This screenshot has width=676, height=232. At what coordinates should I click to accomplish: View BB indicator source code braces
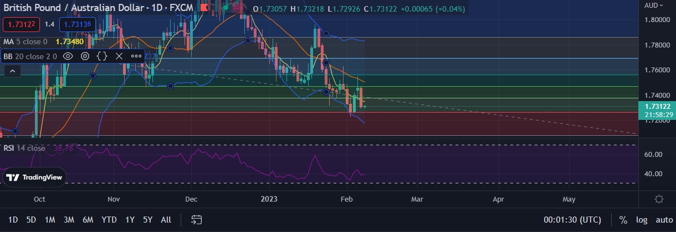pyautogui.click(x=102, y=56)
